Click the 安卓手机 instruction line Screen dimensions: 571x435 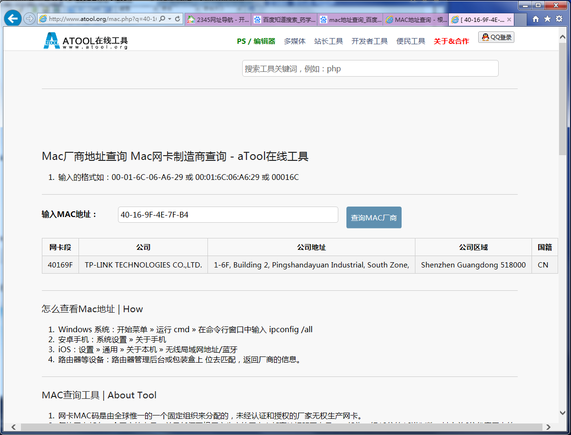[112, 339]
